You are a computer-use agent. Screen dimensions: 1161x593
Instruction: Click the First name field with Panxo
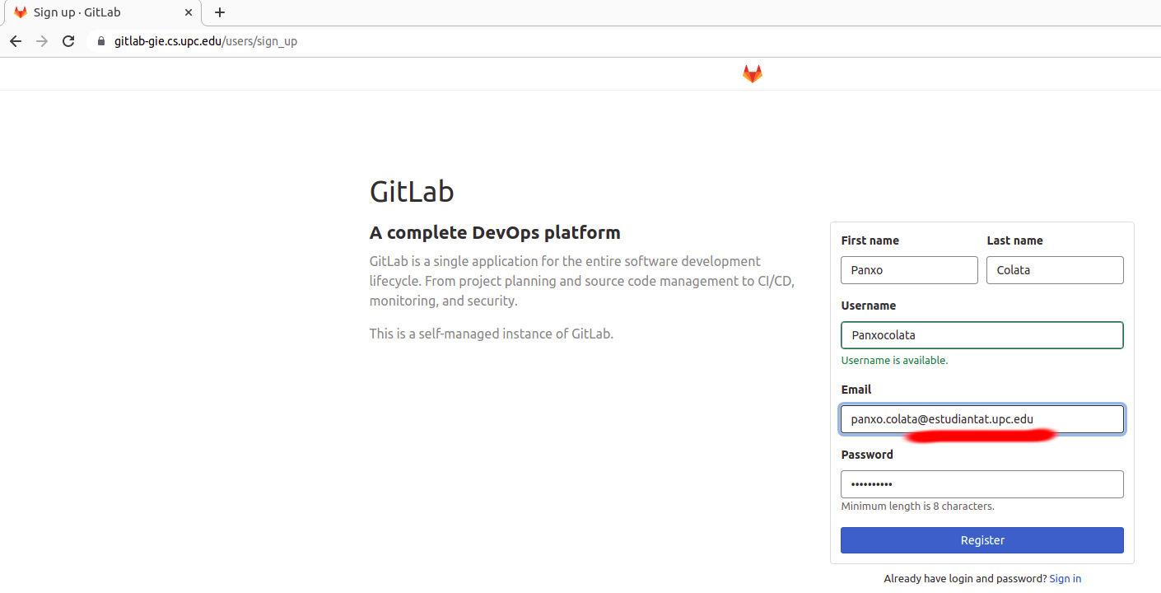click(x=909, y=270)
